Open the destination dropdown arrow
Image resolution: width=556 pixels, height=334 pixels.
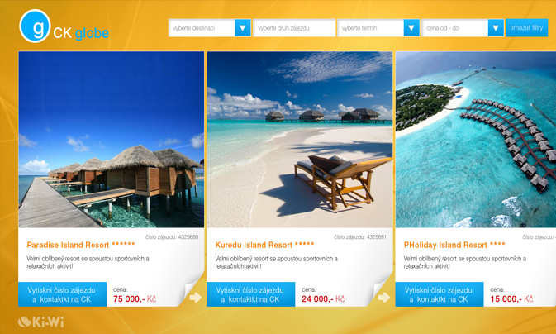[243, 27]
